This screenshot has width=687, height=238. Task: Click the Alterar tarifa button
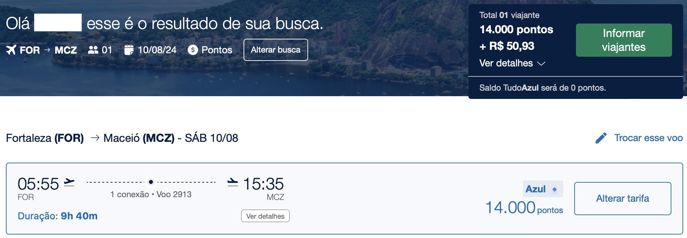[623, 199]
